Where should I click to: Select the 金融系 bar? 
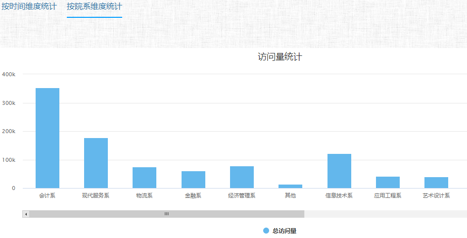(193, 180)
